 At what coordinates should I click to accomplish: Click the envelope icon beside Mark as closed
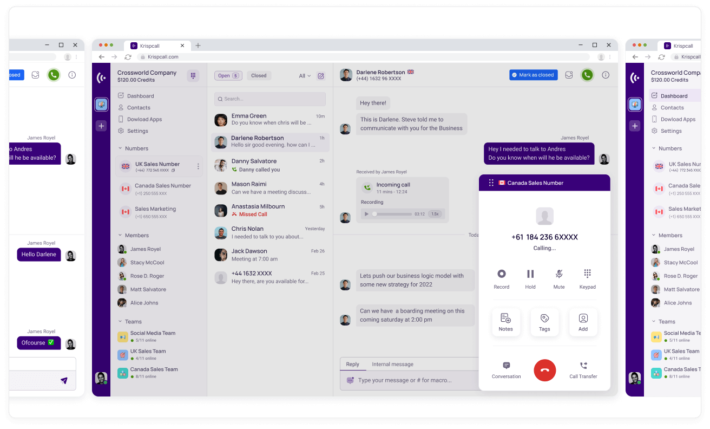click(x=569, y=75)
